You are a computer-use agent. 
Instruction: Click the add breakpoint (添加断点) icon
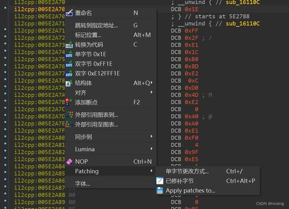point(69,102)
